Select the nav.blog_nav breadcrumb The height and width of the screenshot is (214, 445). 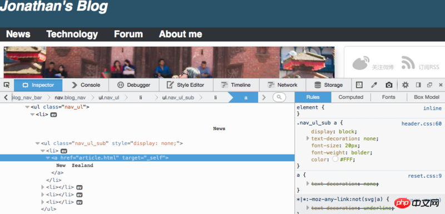pos(70,97)
